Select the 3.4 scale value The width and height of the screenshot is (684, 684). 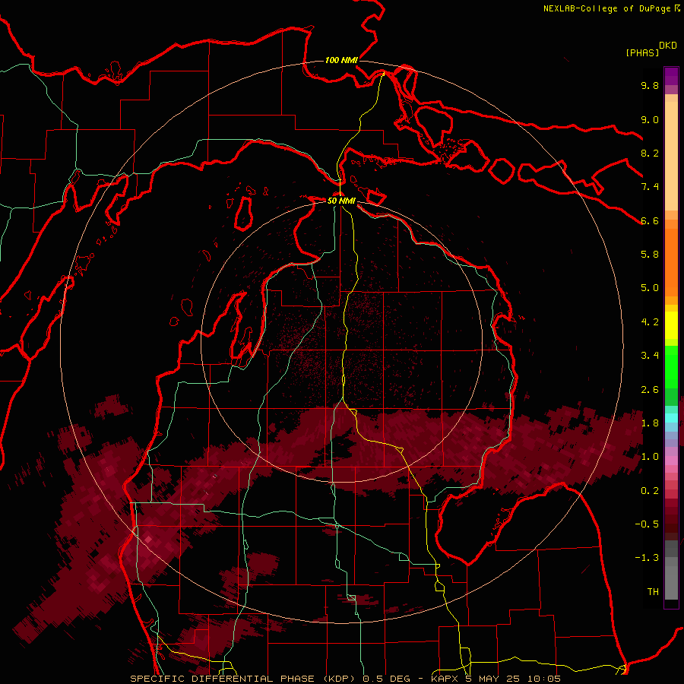pos(650,355)
